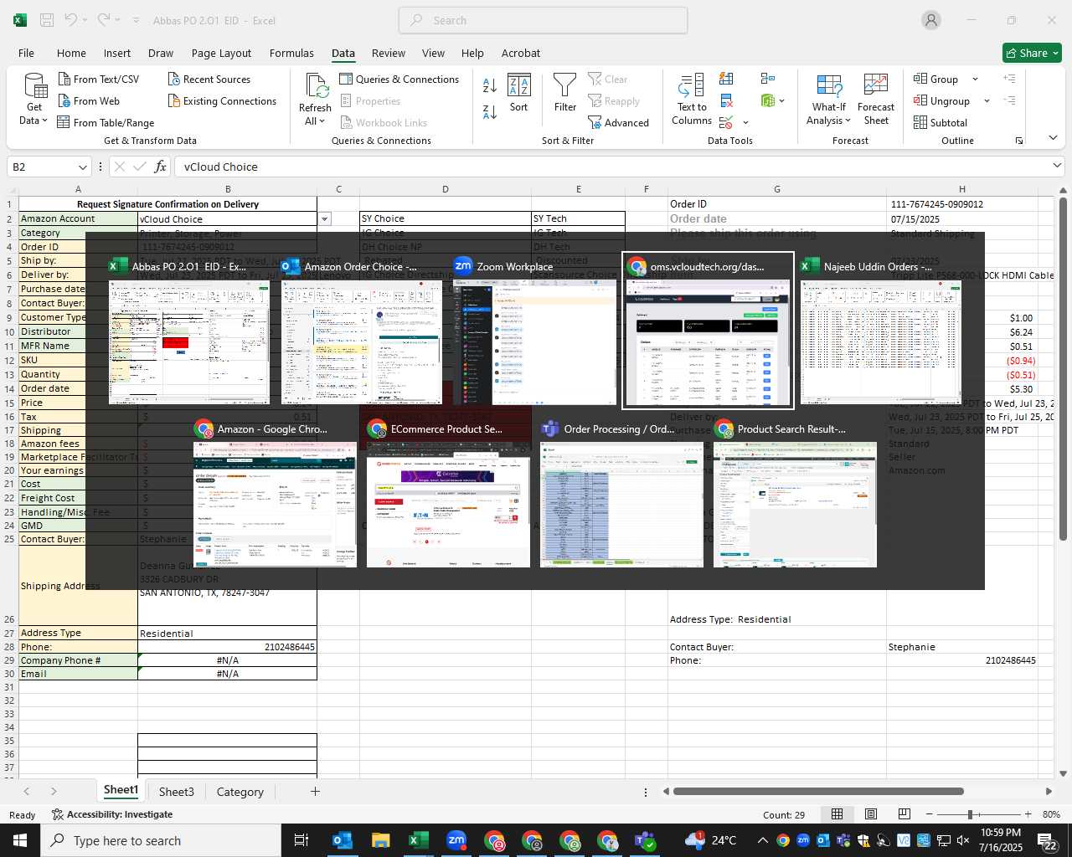Open the Ungroup dropdown arrow
The image size is (1072, 857).
[x=987, y=100]
